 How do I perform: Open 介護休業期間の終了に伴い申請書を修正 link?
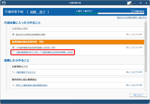point(44,52)
